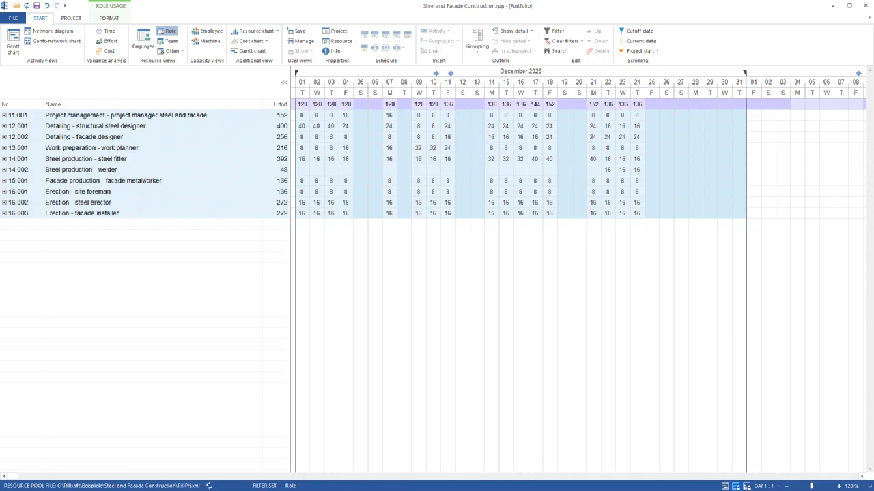Show Gantt chart as additional view
This screenshot has width=874, height=491.
point(249,51)
